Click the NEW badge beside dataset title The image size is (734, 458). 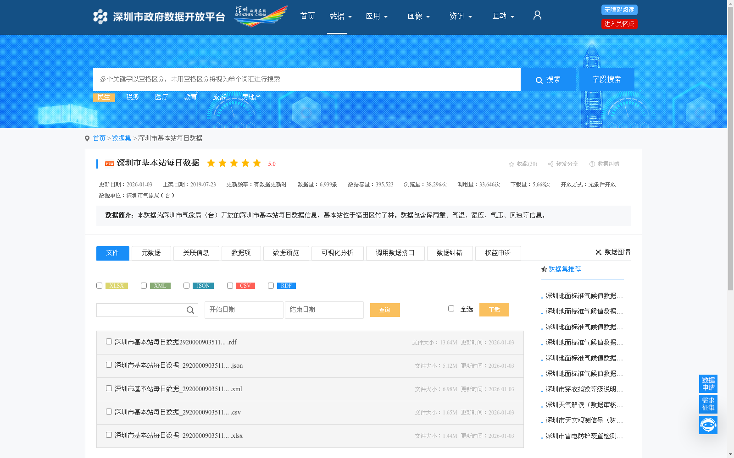click(110, 164)
